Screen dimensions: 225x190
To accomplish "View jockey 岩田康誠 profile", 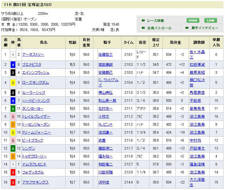I will (105, 64).
